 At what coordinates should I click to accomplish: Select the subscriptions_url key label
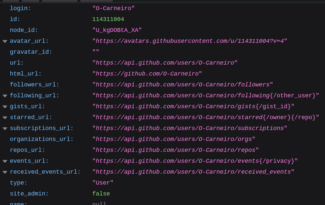coord(42,128)
